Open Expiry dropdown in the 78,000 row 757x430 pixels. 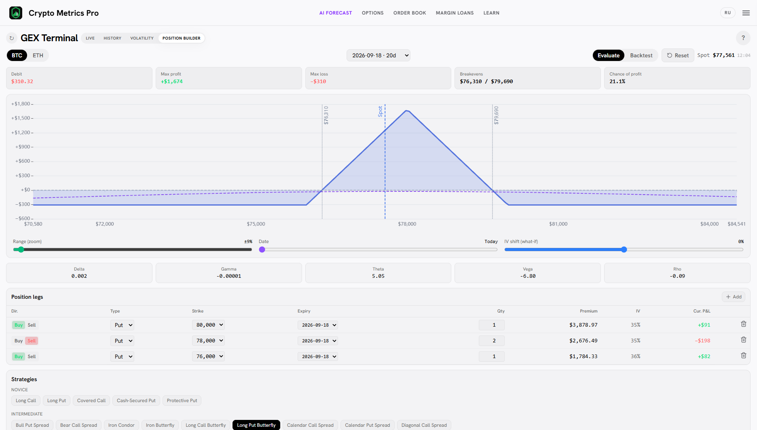coord(318,341)
